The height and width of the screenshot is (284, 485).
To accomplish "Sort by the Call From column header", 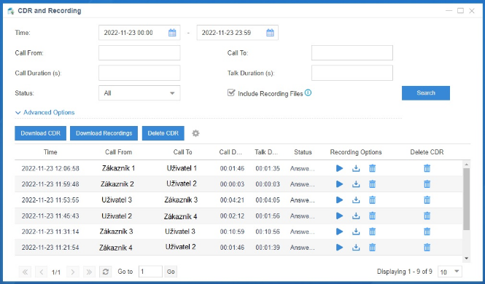I will [118, 152].
